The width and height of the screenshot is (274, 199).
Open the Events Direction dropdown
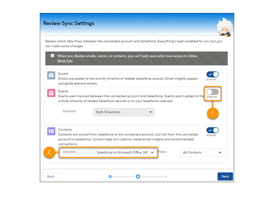tap(124, 112)
